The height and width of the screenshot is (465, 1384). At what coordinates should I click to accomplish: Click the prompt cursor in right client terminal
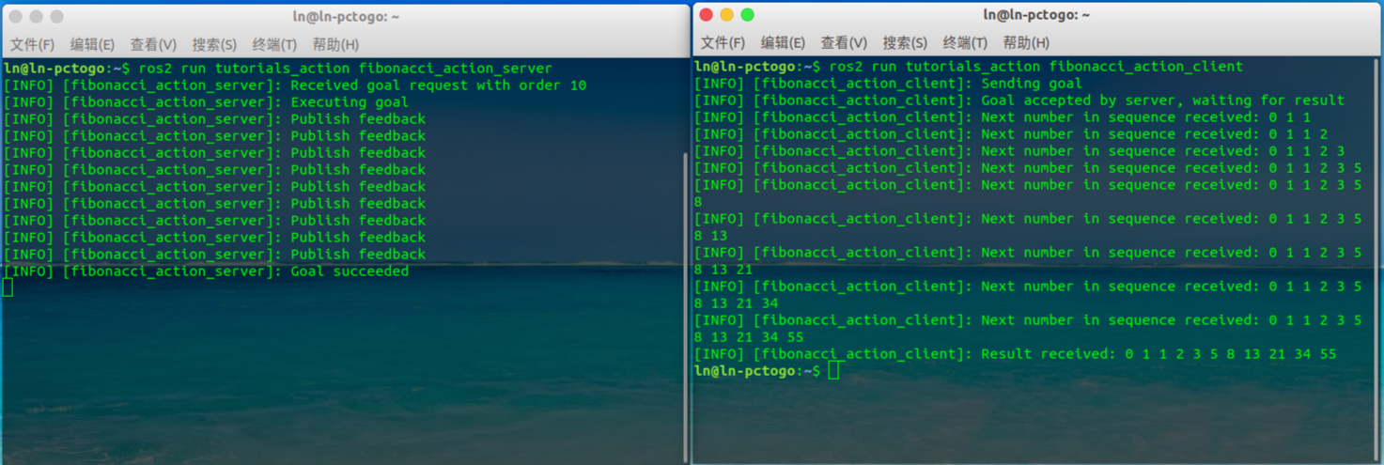[x=833, y=371]
